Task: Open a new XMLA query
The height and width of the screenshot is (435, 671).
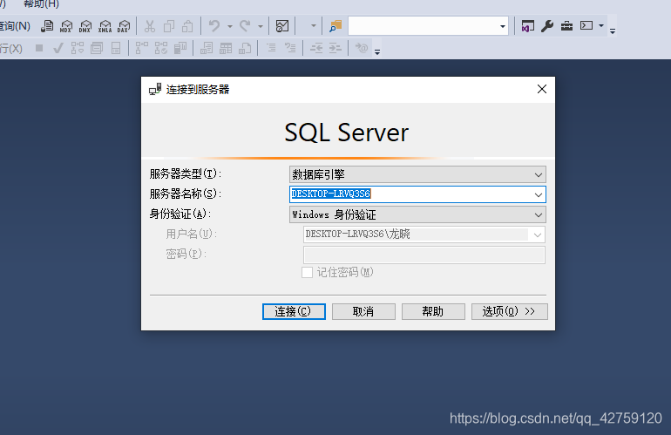Action: (105, 26)
